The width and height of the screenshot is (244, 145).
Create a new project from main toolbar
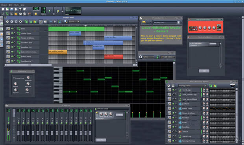coord(3,9)
